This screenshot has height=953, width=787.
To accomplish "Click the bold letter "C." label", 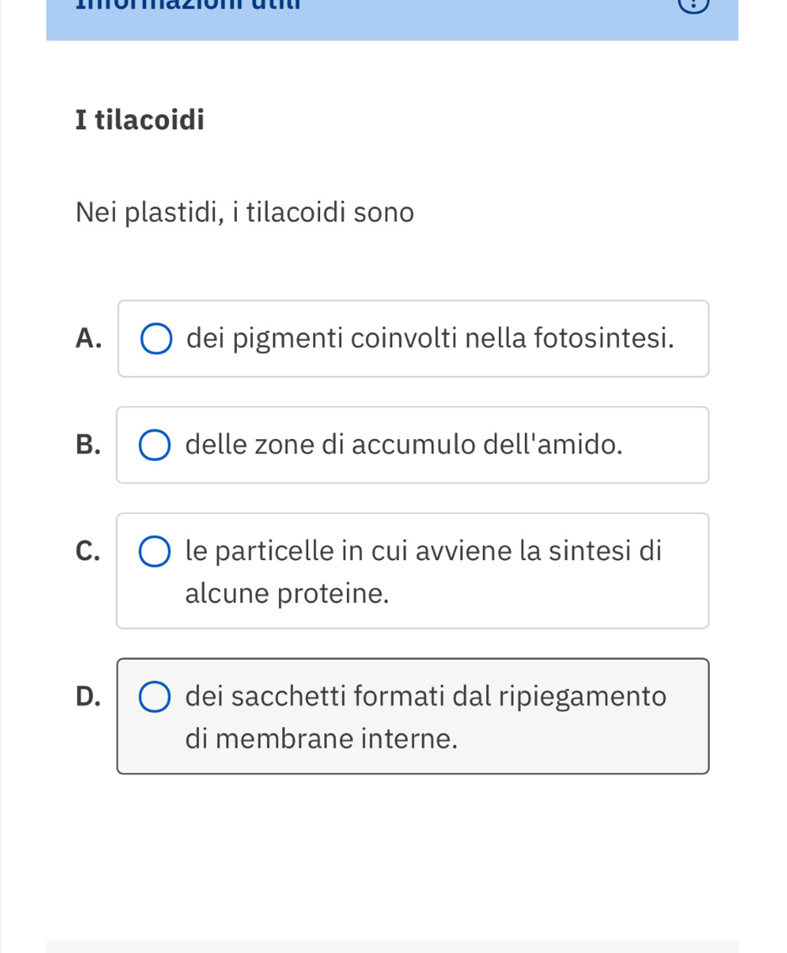I will pos(87,551).
